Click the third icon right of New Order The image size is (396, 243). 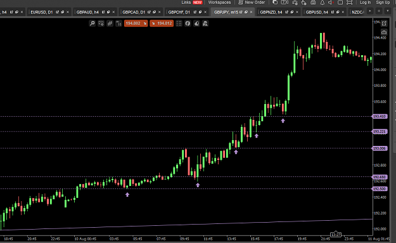pyautogui.click(x=295, y=3)
